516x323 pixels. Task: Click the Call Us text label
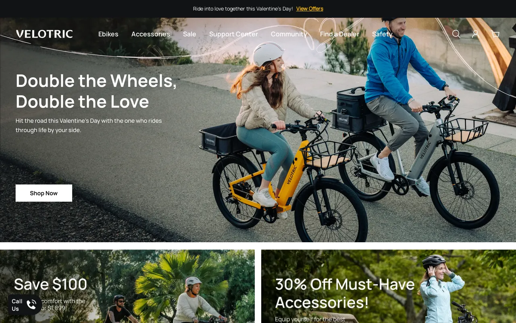[x=17, y=305]
